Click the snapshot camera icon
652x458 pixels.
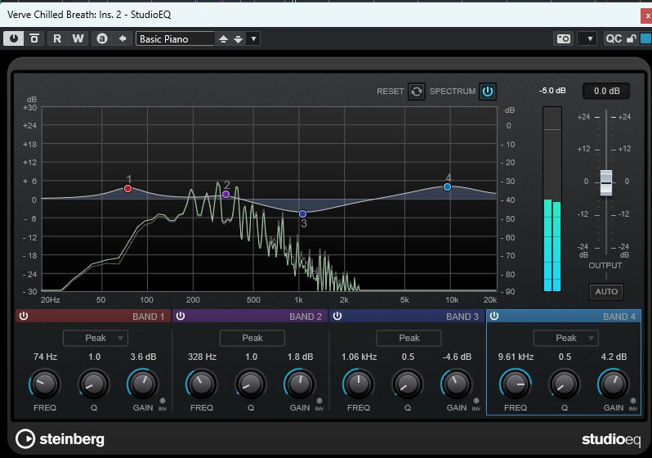(563, 38)
